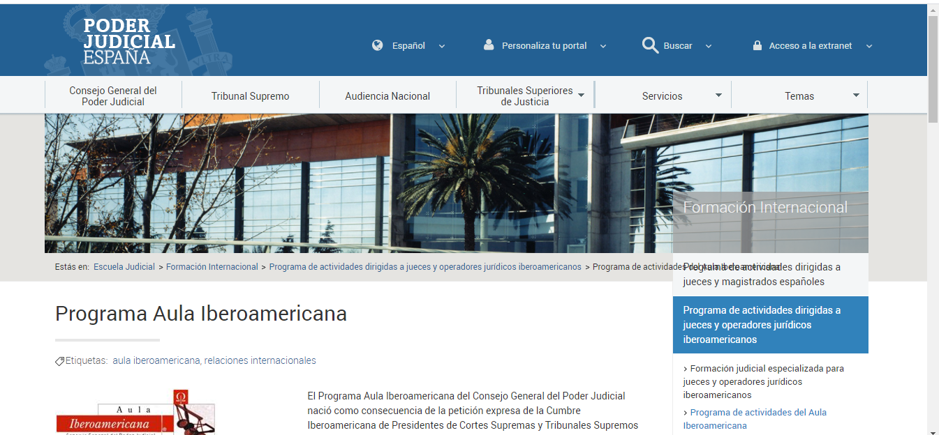Select highlighted operadores jurídicos iberoamericanos sidebar item

(771, 325)
